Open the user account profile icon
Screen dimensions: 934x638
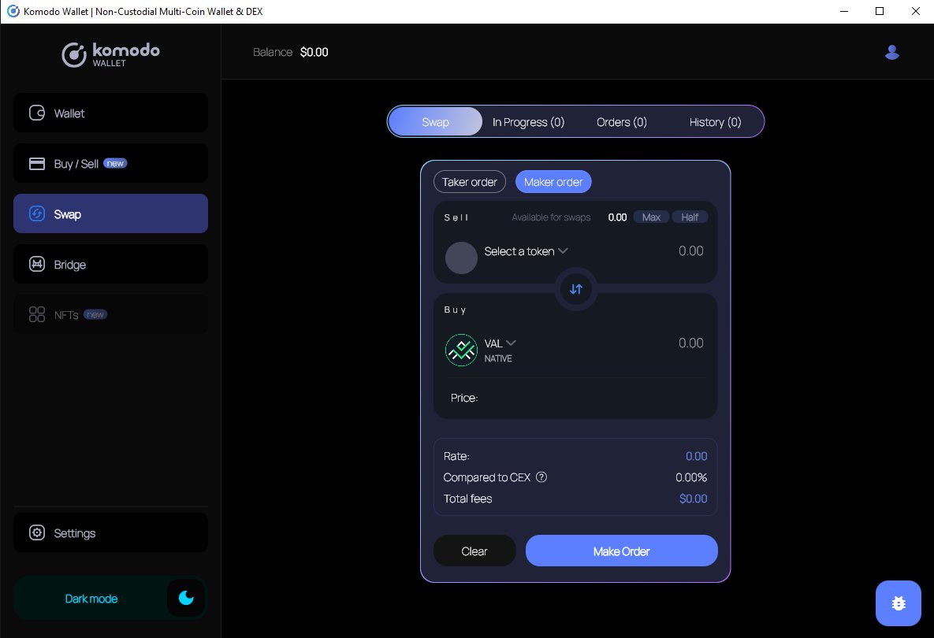point(891,52)
